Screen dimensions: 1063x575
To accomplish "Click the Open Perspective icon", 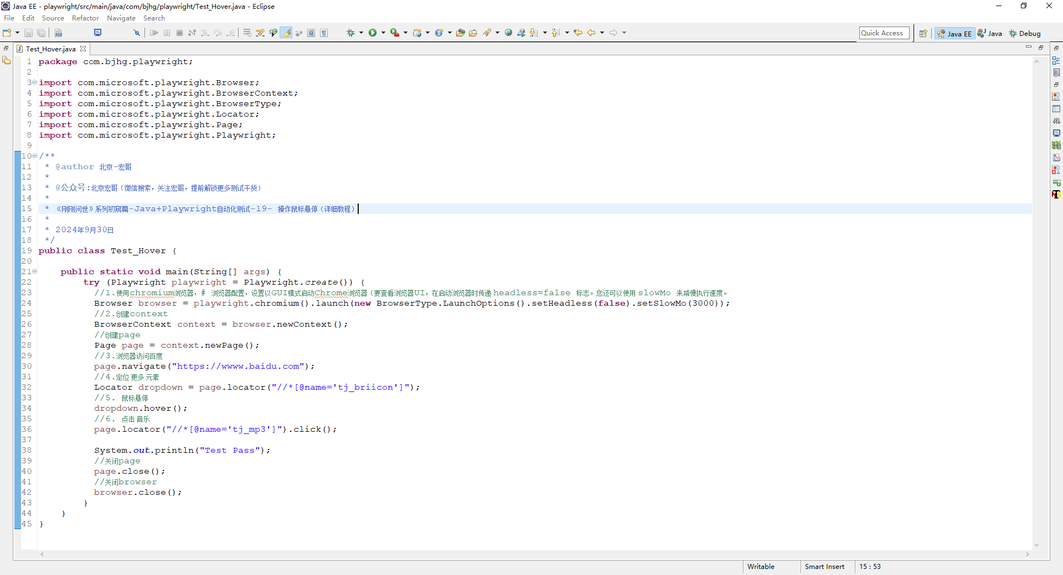I will click(x=923, y=34).
